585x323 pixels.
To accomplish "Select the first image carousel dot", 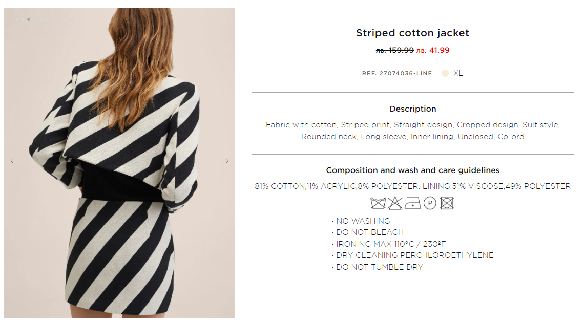I will 16,20.
